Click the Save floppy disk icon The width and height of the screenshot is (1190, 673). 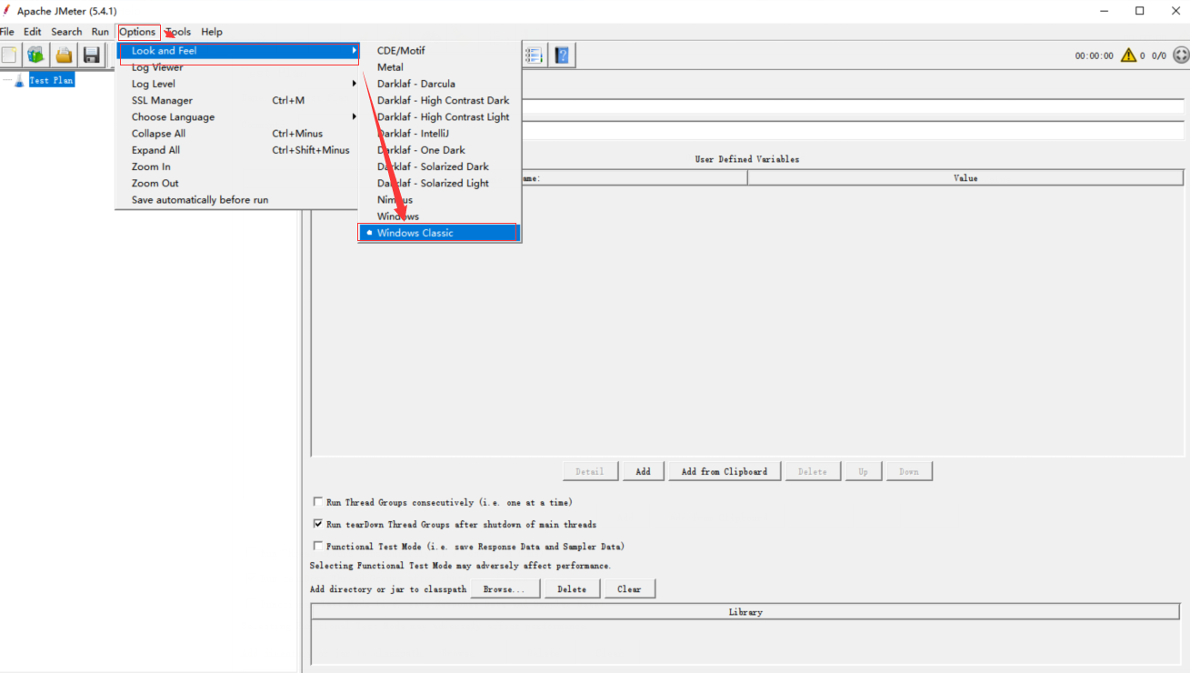pyautogui.click(x=91, y=55)
